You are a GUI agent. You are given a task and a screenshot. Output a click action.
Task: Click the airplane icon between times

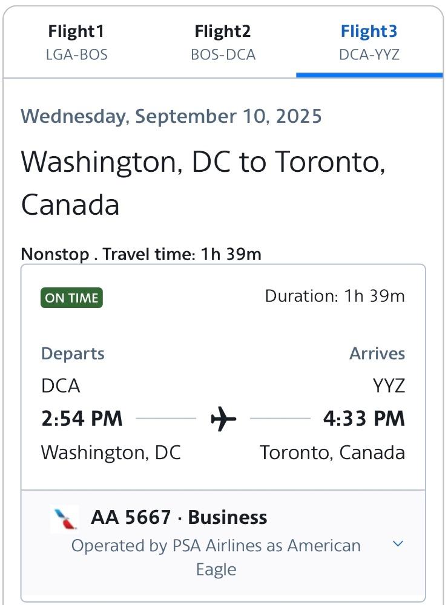click(223, 418)
